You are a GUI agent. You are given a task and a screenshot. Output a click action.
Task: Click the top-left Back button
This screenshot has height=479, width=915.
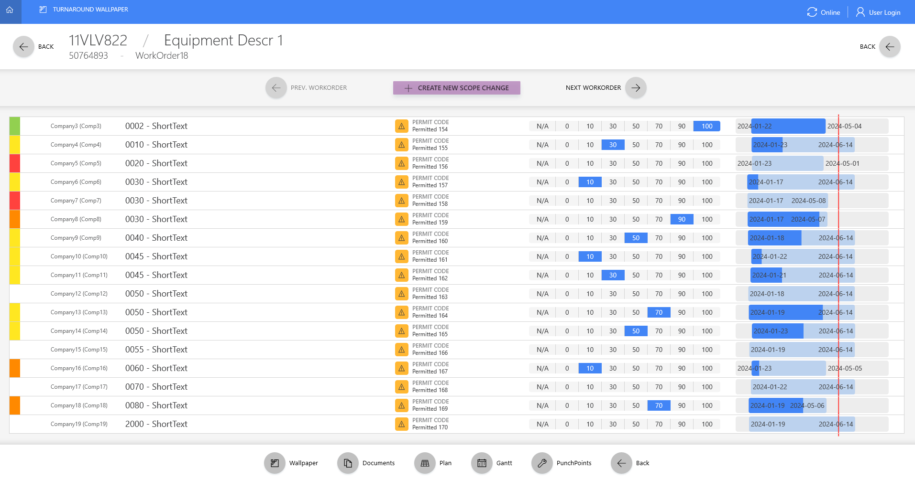pos(23,47)
